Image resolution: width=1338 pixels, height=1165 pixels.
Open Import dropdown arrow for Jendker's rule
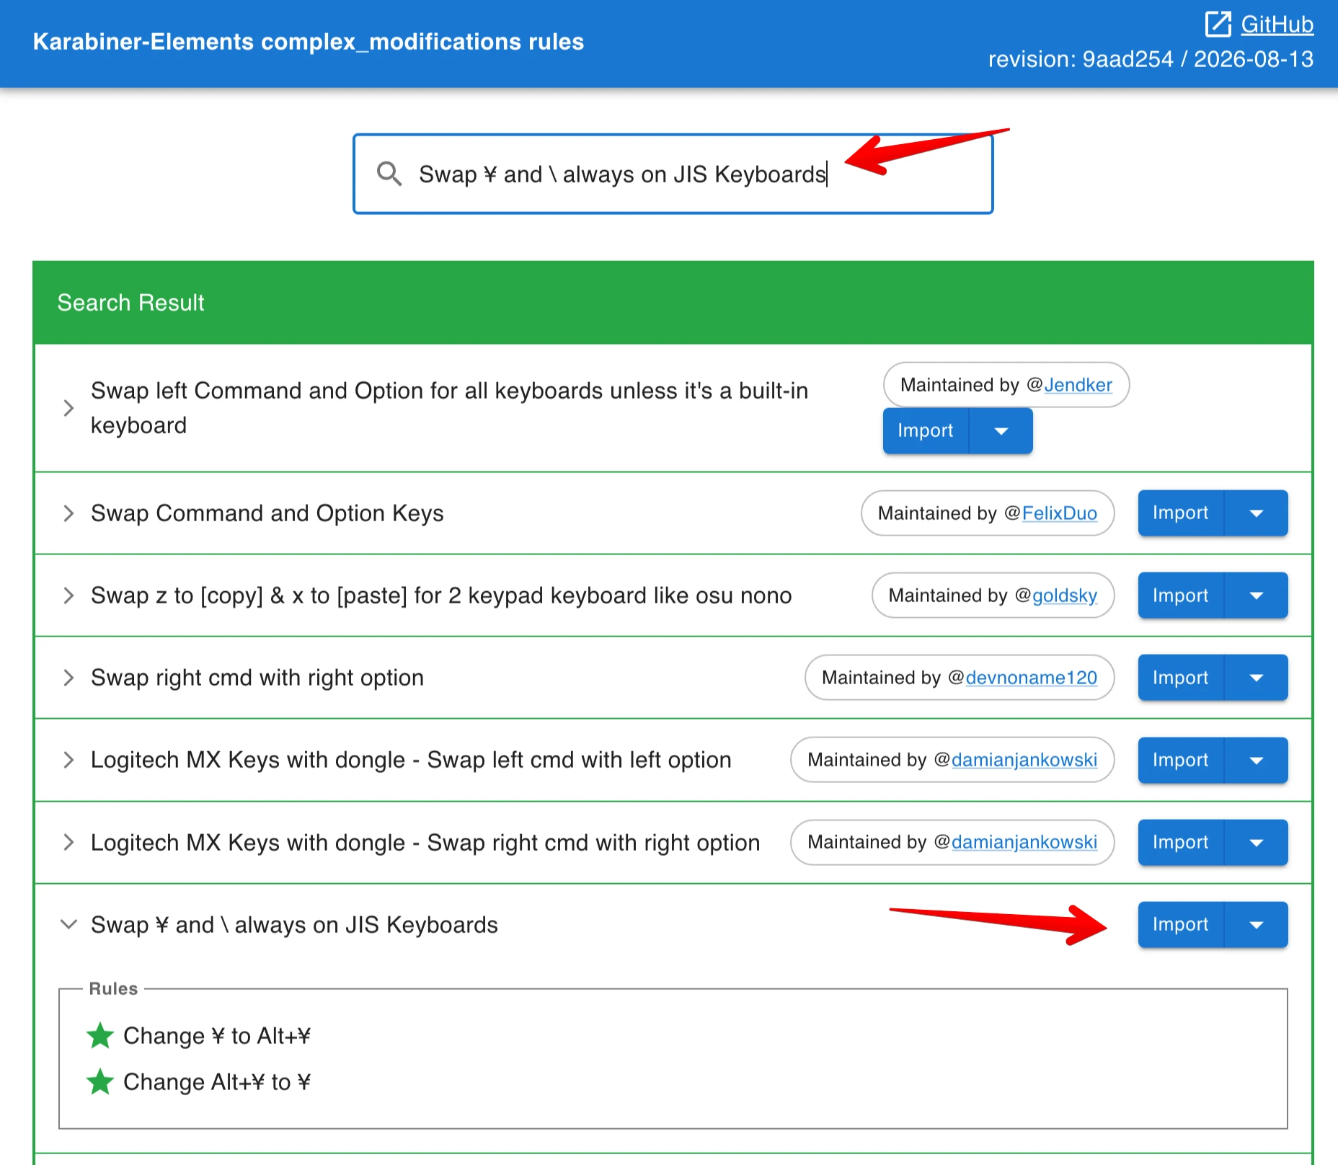tap(1001, 431)
